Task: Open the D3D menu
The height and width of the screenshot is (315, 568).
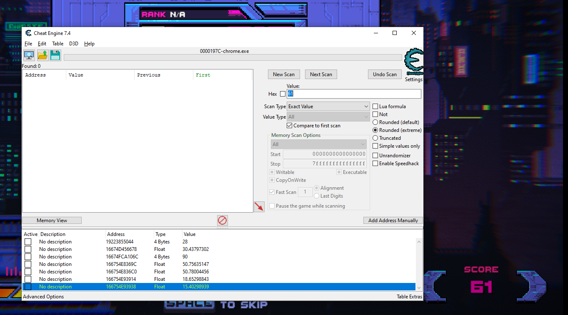Action: click(73, 44)
